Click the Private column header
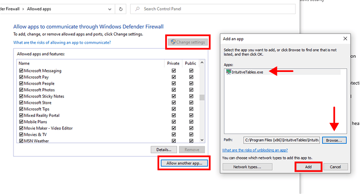 click(173, 64)
